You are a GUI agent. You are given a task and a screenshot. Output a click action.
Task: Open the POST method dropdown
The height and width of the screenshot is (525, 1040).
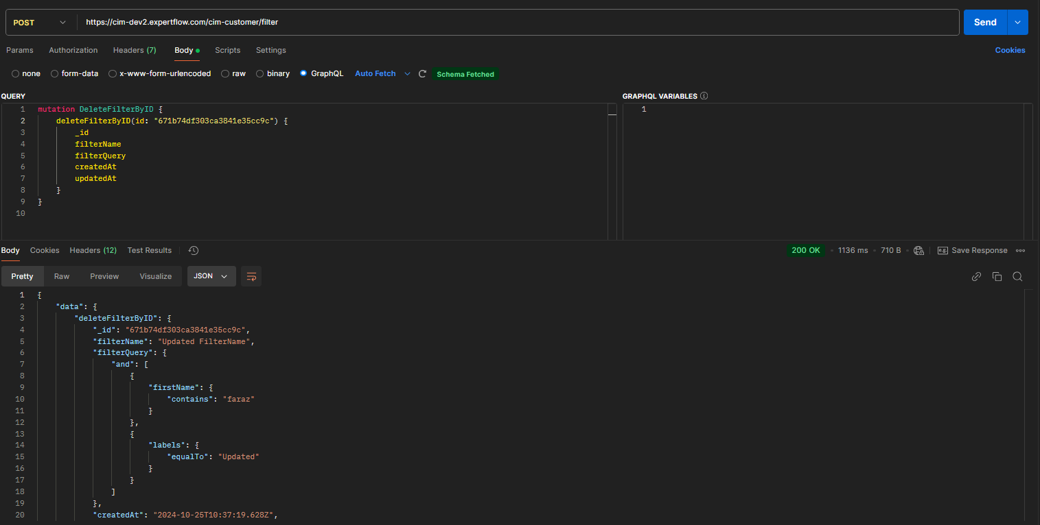pos(40,23)
